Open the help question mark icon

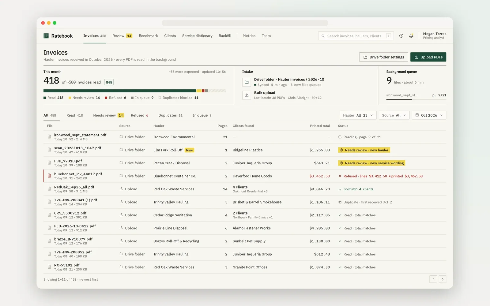(401, 36)
